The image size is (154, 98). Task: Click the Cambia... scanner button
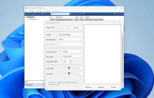(76, 28)
